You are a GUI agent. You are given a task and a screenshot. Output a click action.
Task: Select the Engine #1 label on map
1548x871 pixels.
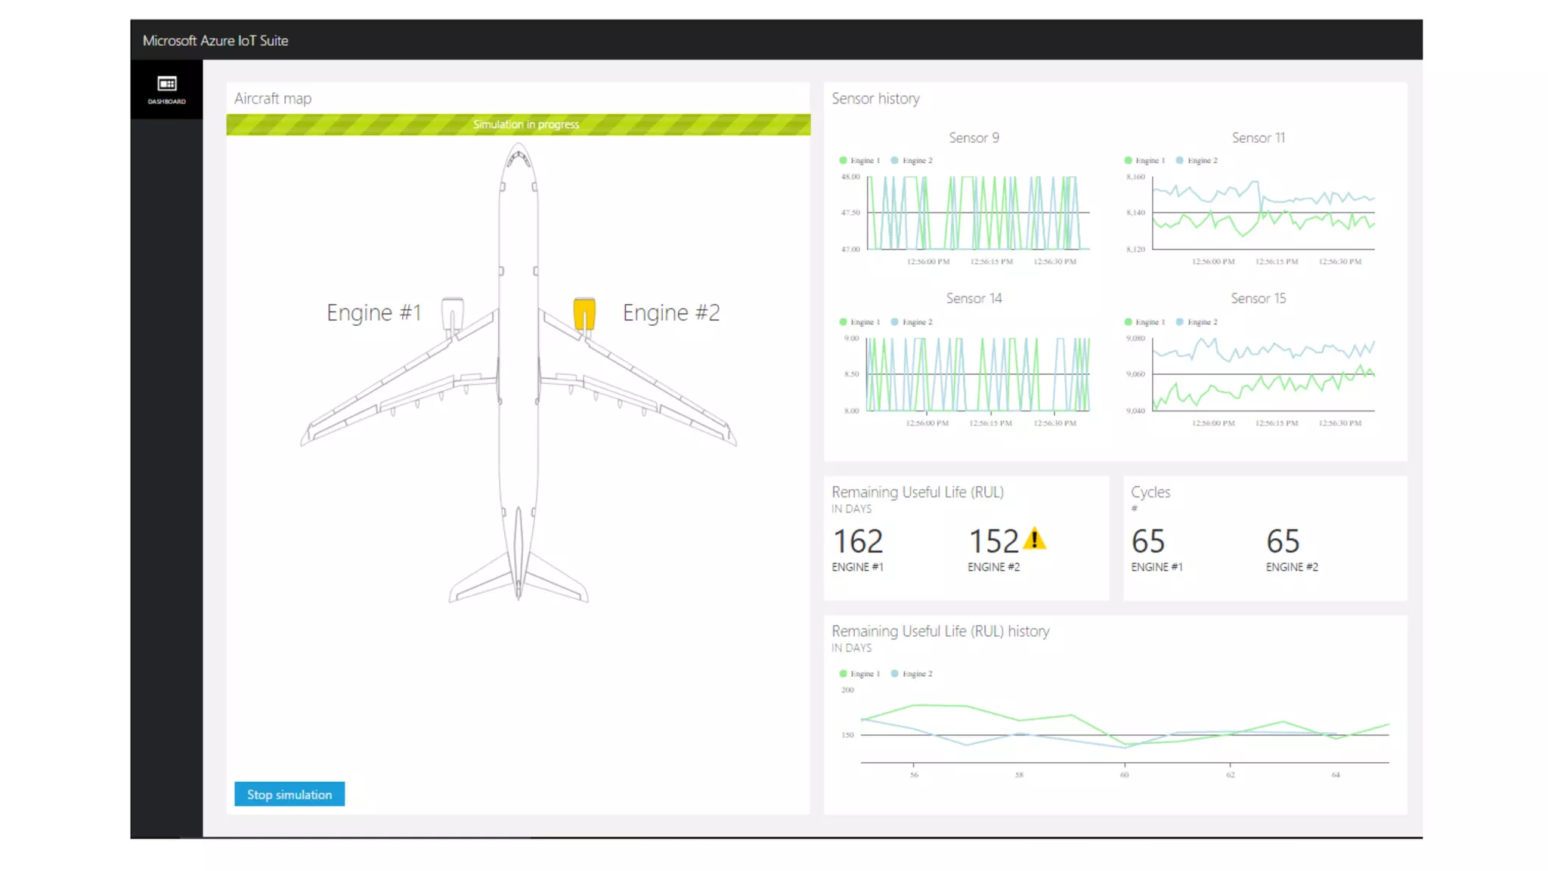(373, 313)
